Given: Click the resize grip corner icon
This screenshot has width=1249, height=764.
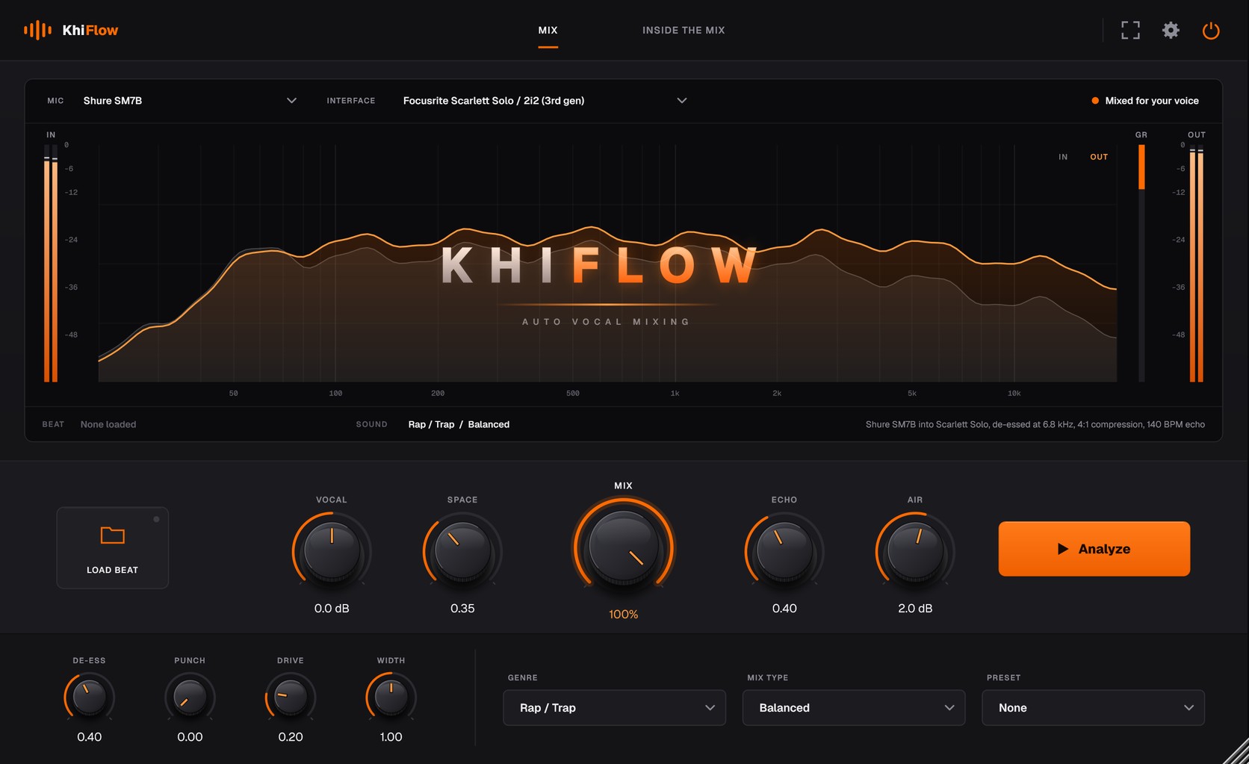Looking at the screenshot, I should click(1236, 751).
